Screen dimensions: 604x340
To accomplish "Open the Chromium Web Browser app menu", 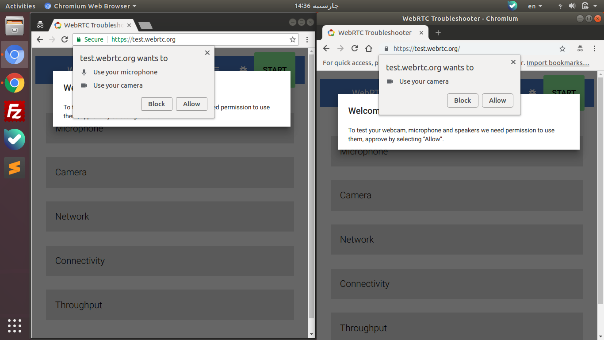I will (x=91, y=6).
